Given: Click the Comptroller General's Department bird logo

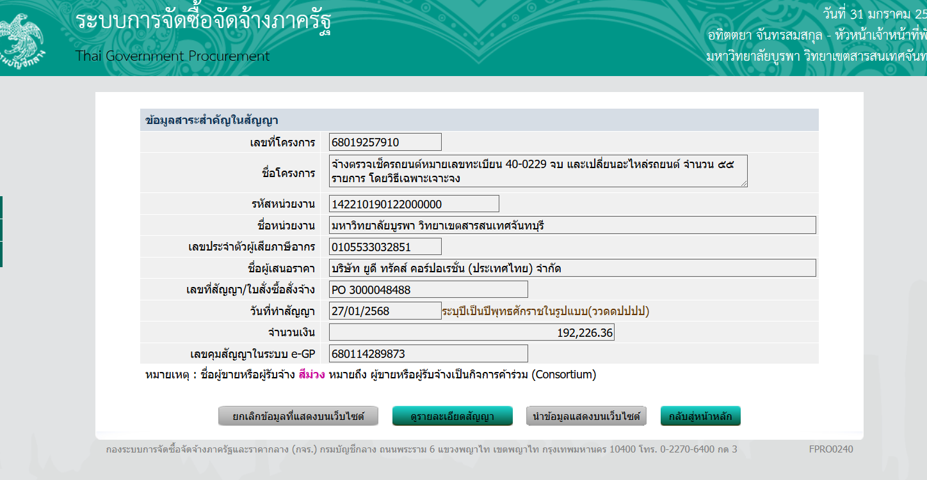Looking at the screenshot, I should coord(21,38).
